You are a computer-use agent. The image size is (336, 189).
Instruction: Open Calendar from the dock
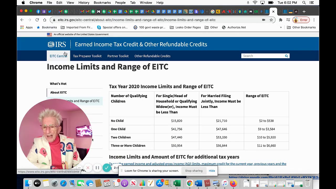coord(107,183)
